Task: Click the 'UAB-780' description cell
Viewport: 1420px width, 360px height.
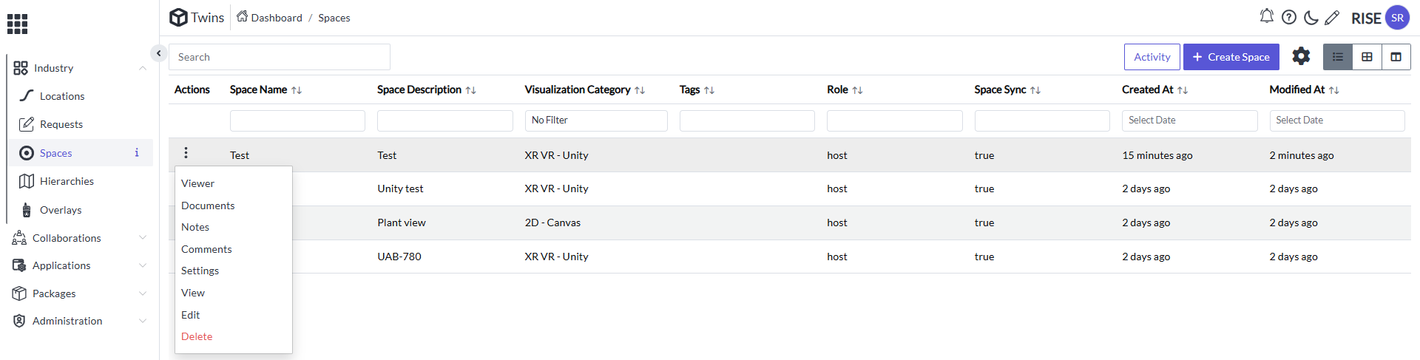Action: (399, 257)
